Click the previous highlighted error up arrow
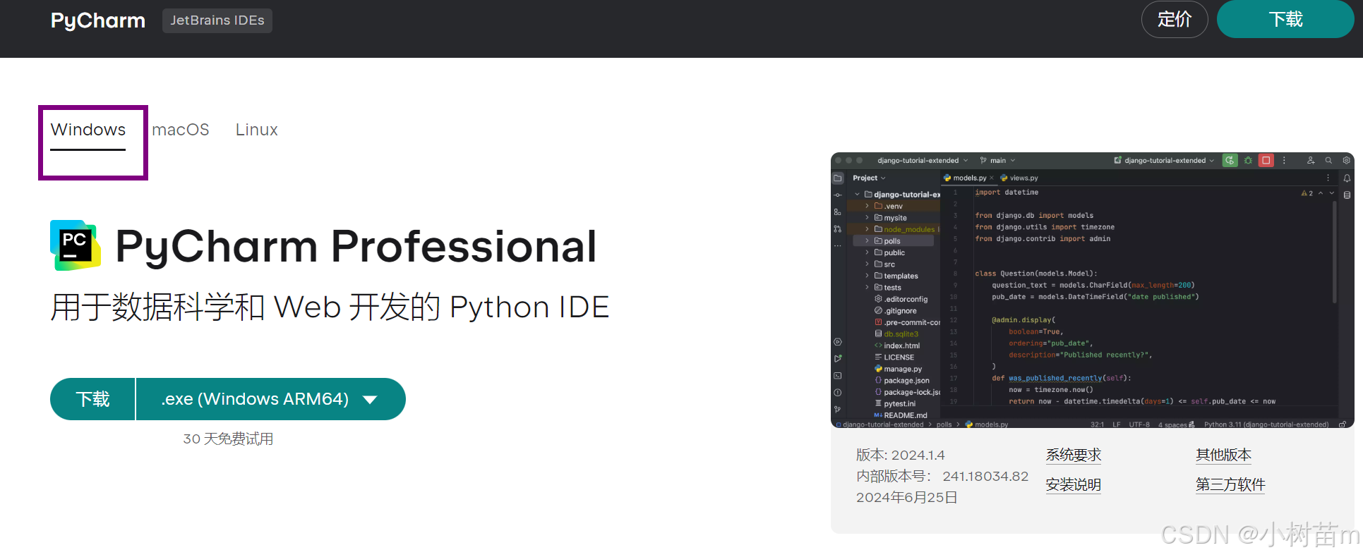 click(x=1321, y=193)
